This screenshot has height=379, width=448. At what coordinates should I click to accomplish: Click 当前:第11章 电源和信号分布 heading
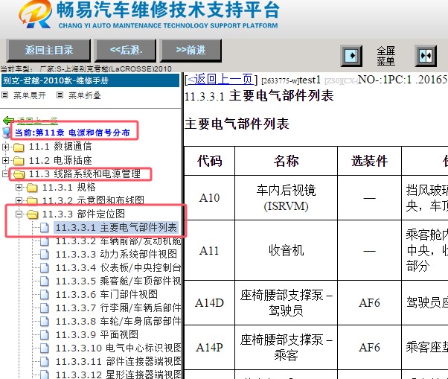click(x=72, y=133)
